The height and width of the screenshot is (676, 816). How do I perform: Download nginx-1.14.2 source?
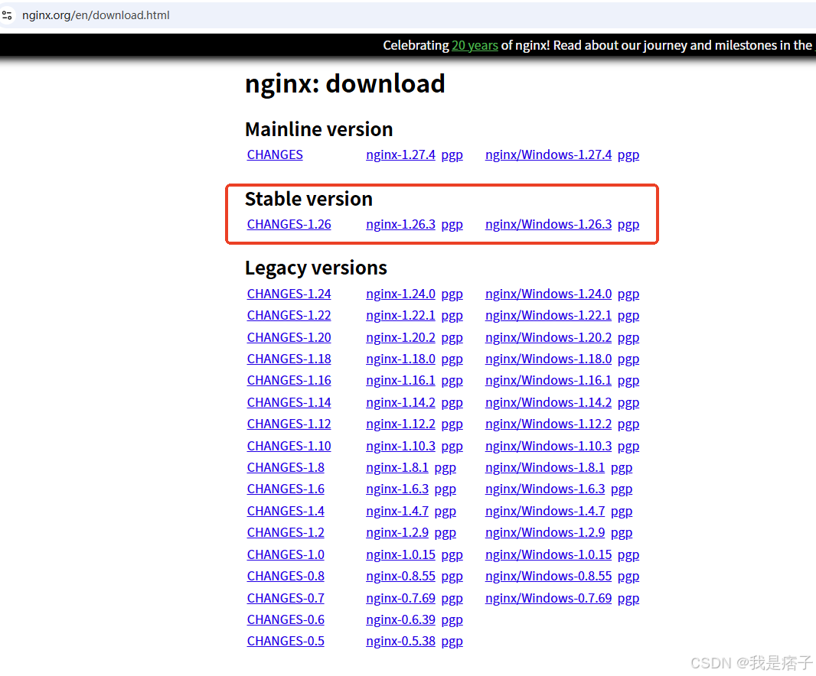click(x=400, y=403)
